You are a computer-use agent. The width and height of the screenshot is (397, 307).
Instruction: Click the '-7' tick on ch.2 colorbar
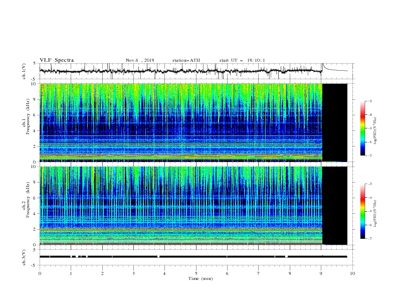point(370,238)
